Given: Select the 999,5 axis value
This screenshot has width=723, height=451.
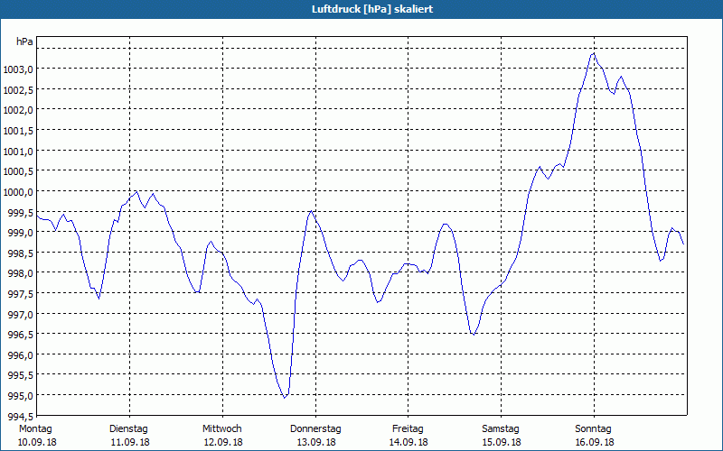Looking at the screenshot, I should tap(20, 212).
